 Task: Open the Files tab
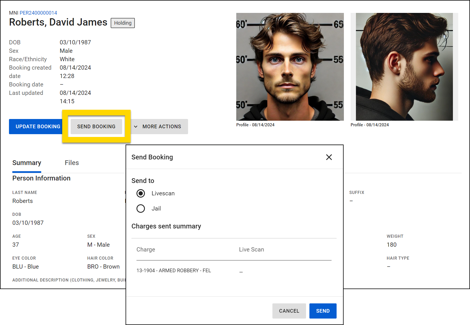click(72, 163)
